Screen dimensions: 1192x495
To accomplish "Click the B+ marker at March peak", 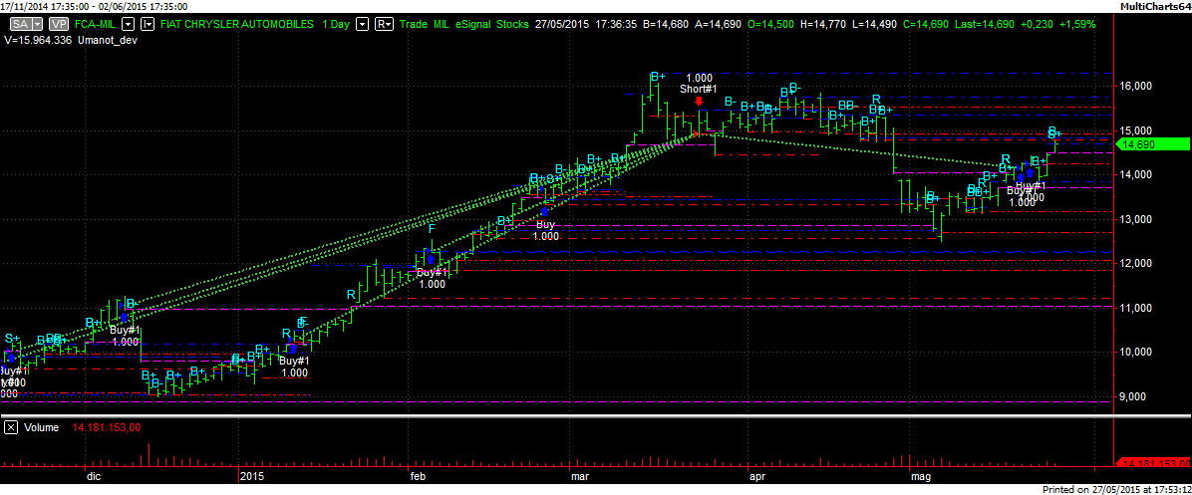I will 657,76.
